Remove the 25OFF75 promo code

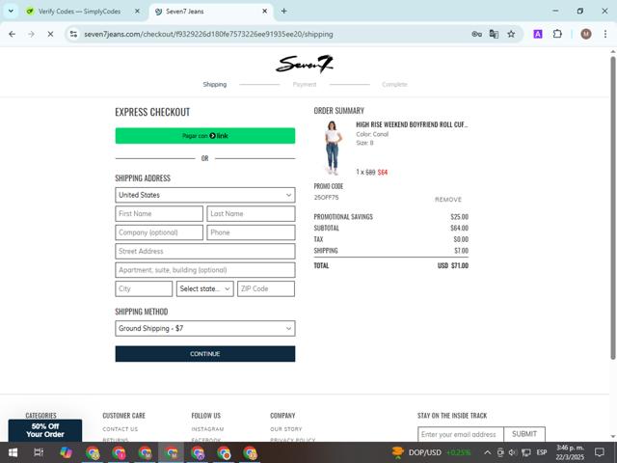(448, 200)
